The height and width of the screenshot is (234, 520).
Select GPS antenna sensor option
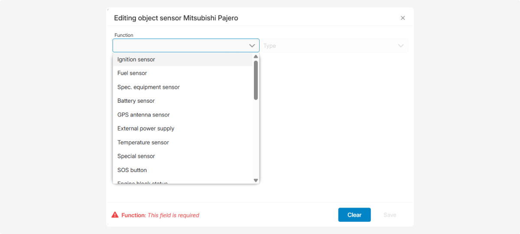pos(143,115)
